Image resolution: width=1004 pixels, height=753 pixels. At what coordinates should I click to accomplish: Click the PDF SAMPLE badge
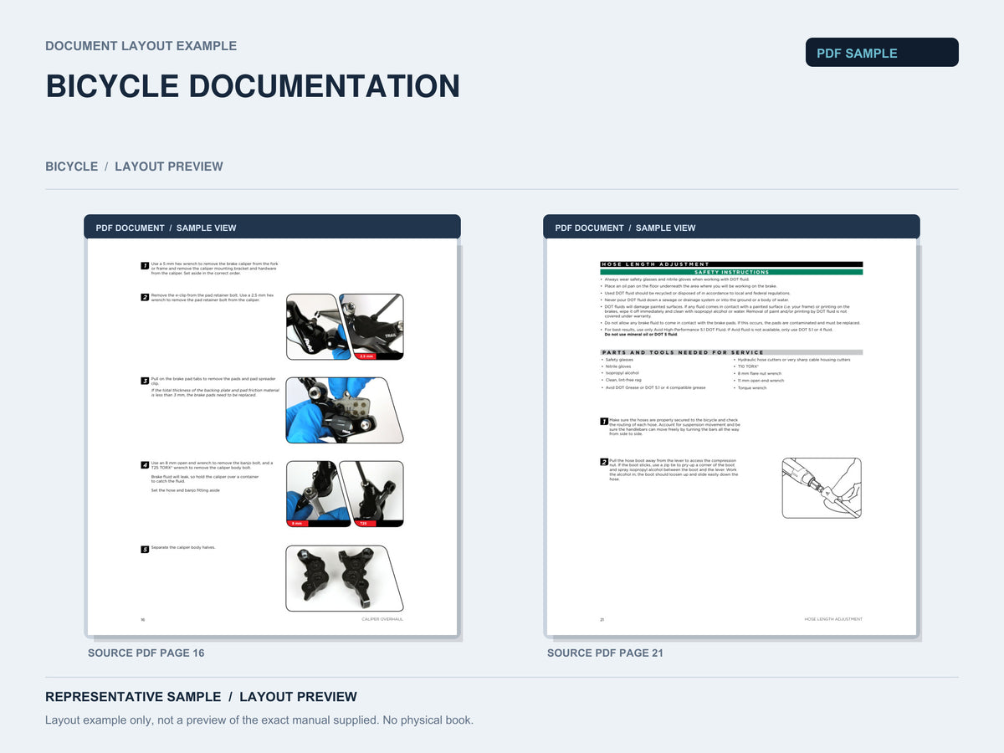pos(882,52)
